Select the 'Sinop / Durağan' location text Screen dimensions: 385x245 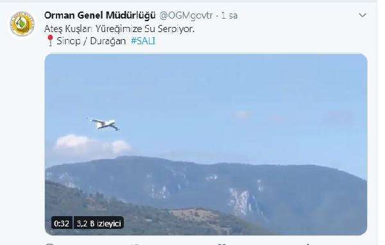(x=91, y=41)
